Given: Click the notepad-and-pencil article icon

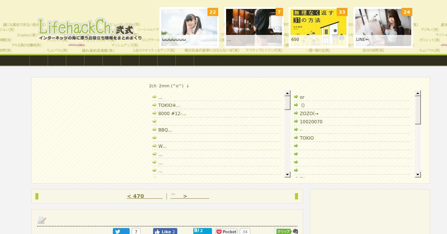Looking at the screenshot, I should click(x=42, y=220).
